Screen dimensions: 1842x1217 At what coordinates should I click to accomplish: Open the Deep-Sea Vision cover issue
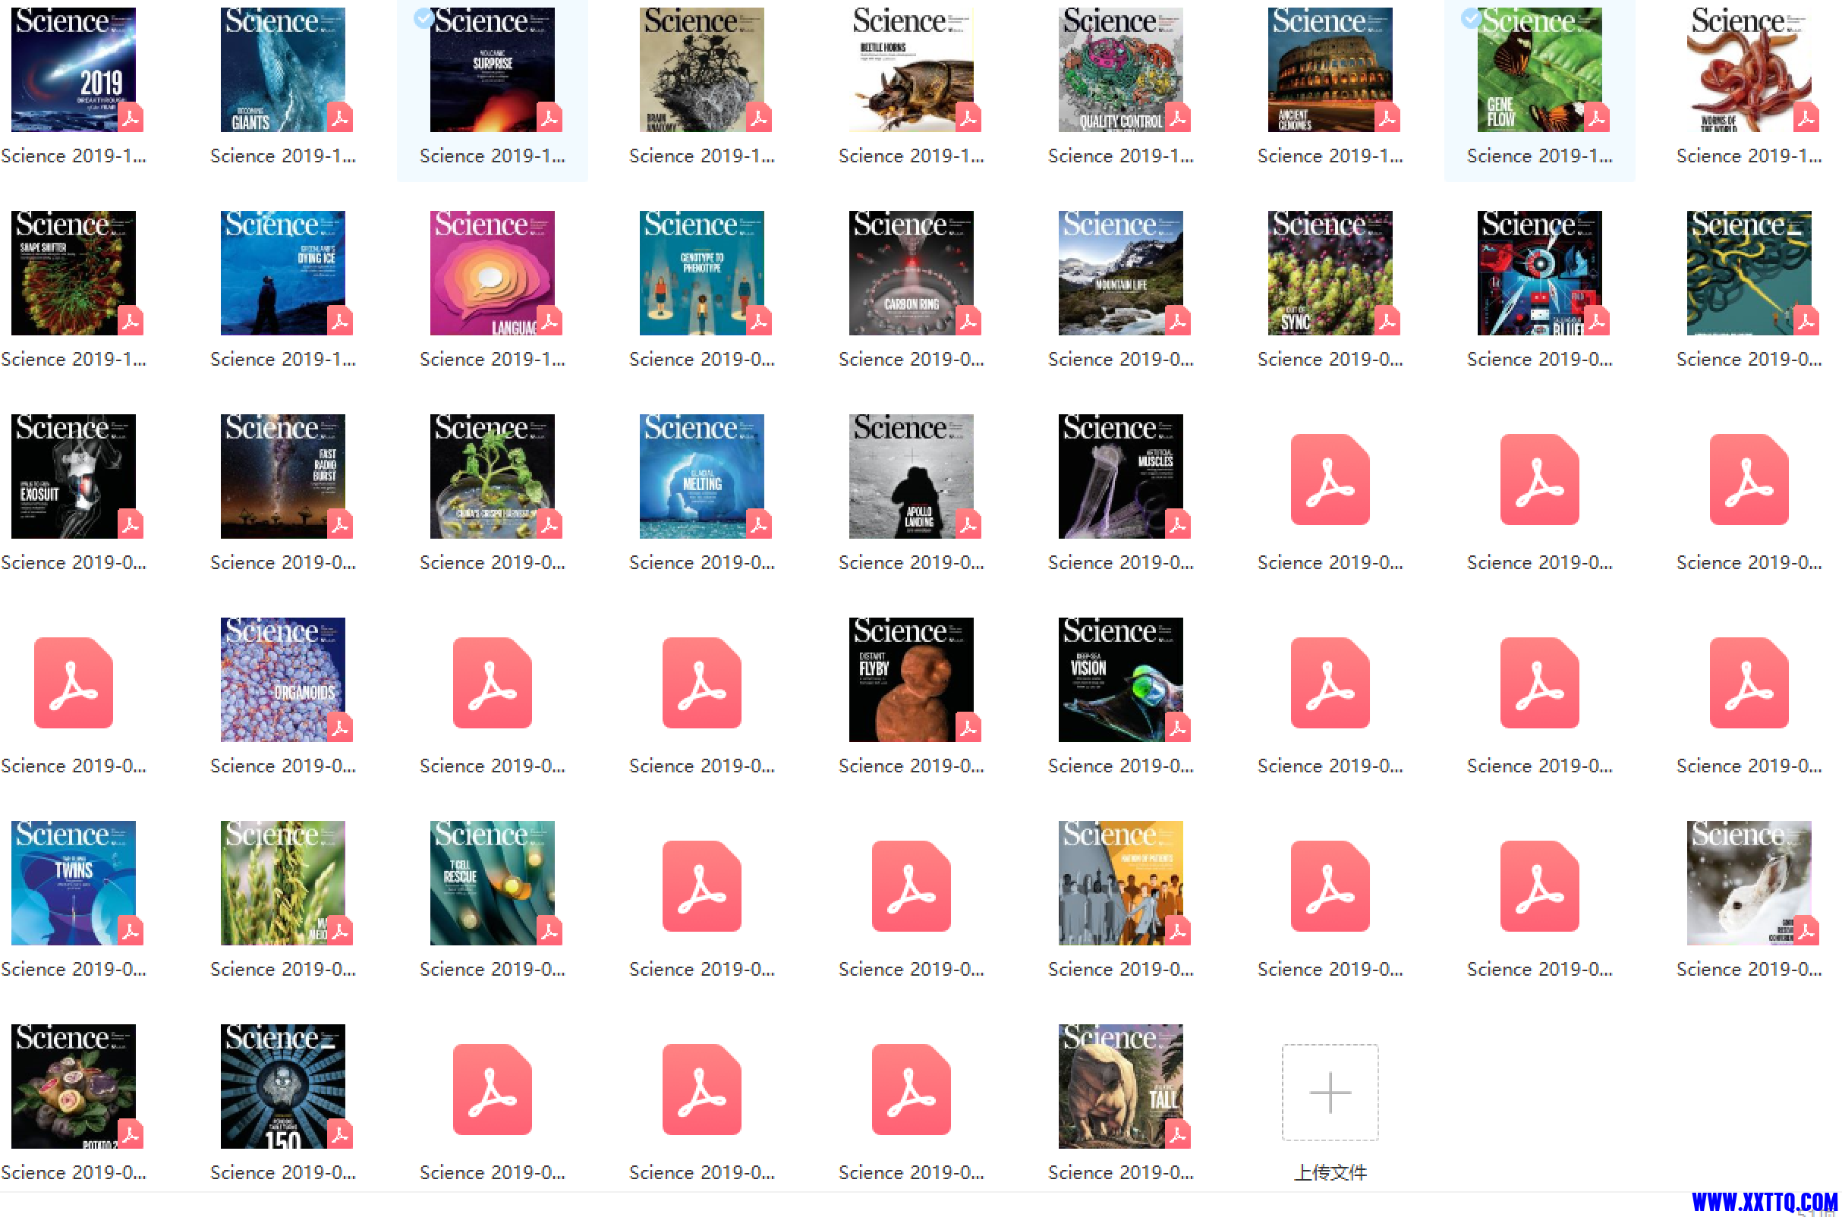coord(1120,680)
